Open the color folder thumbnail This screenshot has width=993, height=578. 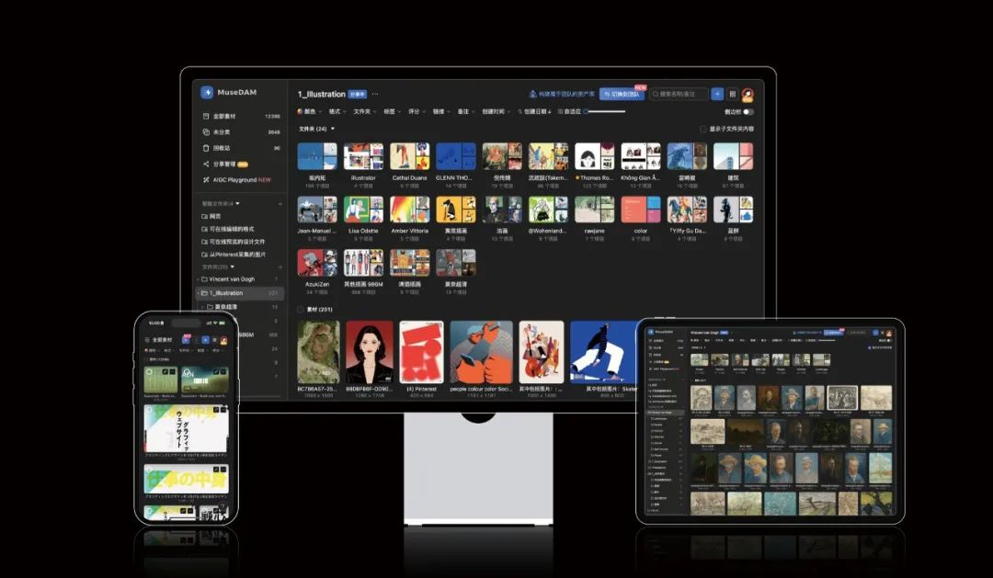click(641, 210)
